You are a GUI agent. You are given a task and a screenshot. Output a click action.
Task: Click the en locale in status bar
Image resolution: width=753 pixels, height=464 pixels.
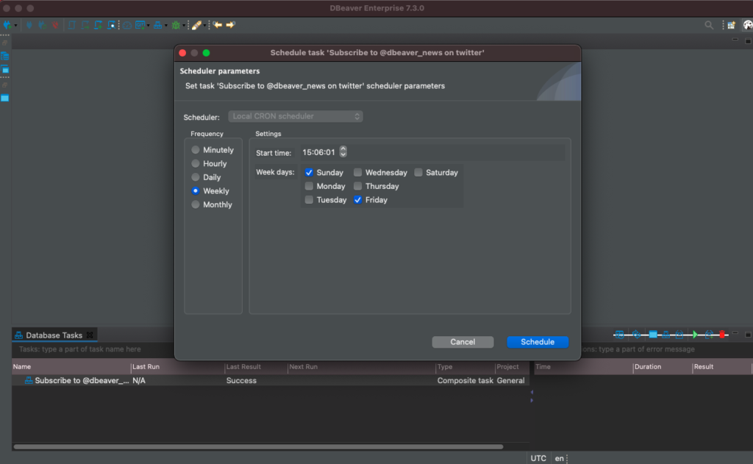560,458
